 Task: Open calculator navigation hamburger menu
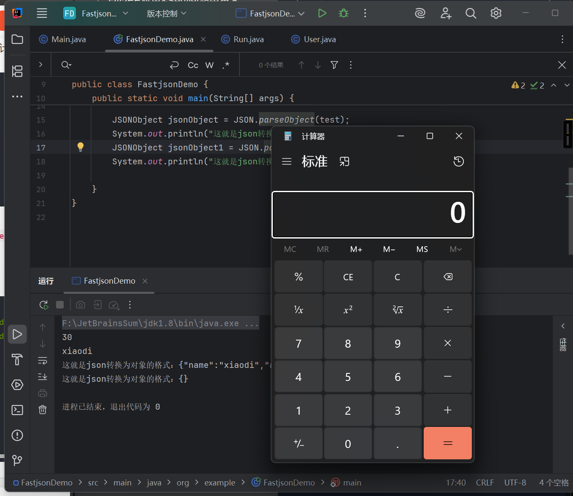click(x=287, y=161)
